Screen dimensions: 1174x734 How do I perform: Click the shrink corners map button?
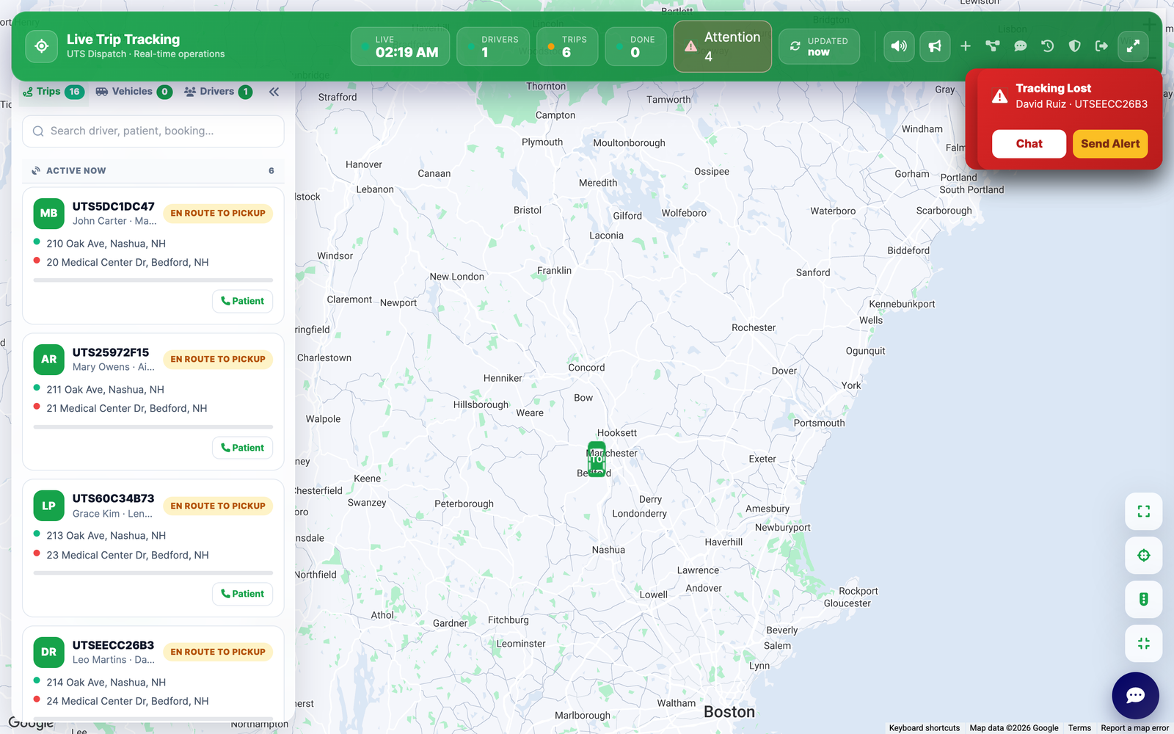[x=1144, y=644]
